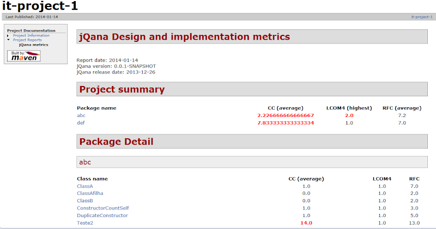436x229 pixels.
Task: Click the RFC value 5.0 for DuplicateConstructor
Action: [414, 215]
